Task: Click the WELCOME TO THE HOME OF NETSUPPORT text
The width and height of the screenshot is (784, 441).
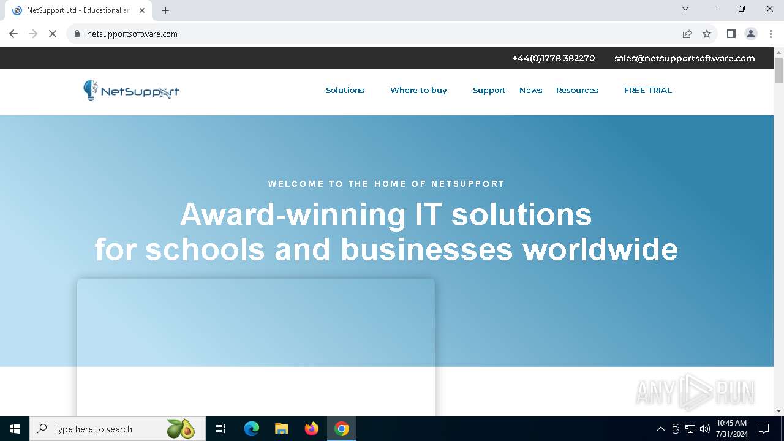Action: tap(386, 184)
